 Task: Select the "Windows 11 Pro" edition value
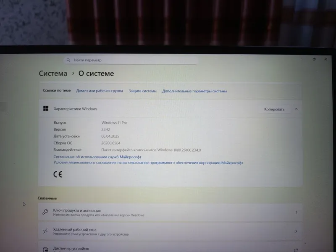pyautogui.click(x=114, y=123)
